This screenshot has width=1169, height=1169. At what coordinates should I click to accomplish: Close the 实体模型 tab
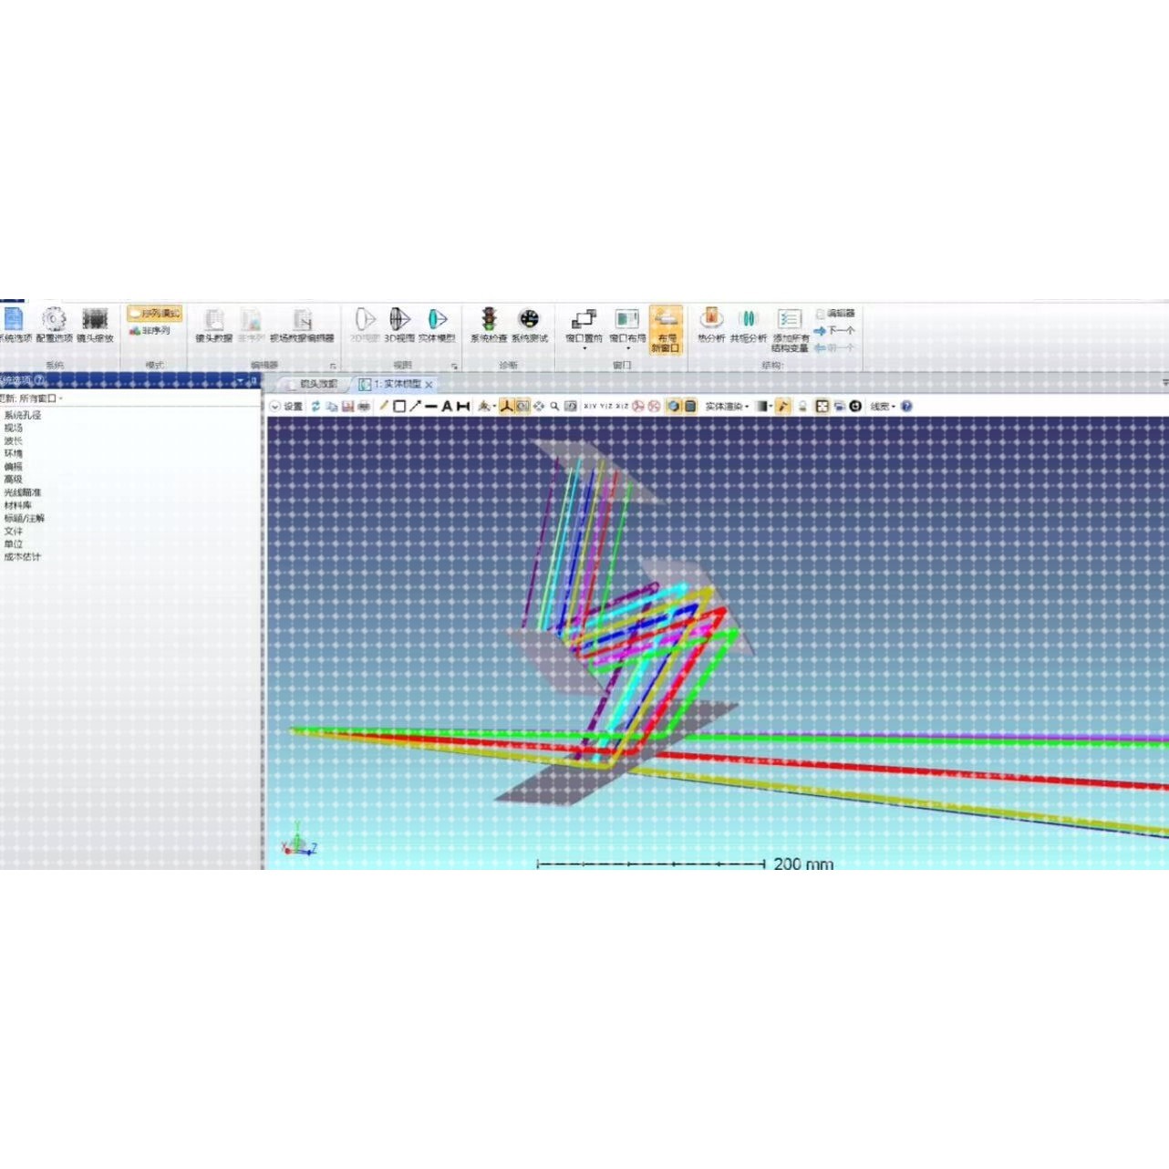429,385
